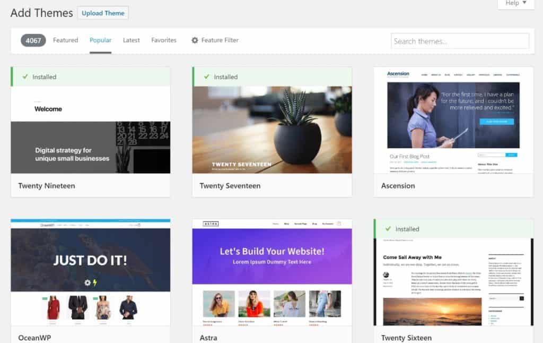The image size is (543, 343).
Task: Switch to the Latest tab
Action: point(132,40)
